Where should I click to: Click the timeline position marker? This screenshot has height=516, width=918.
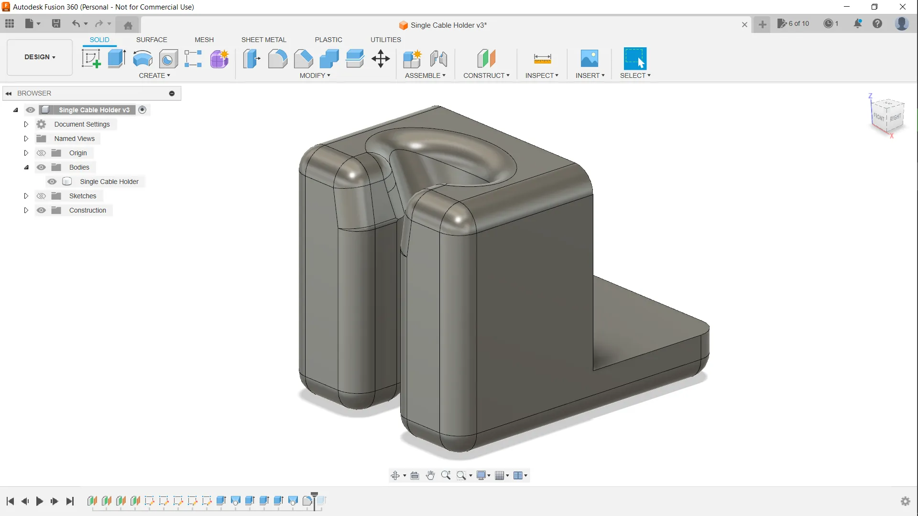[315, 496]
